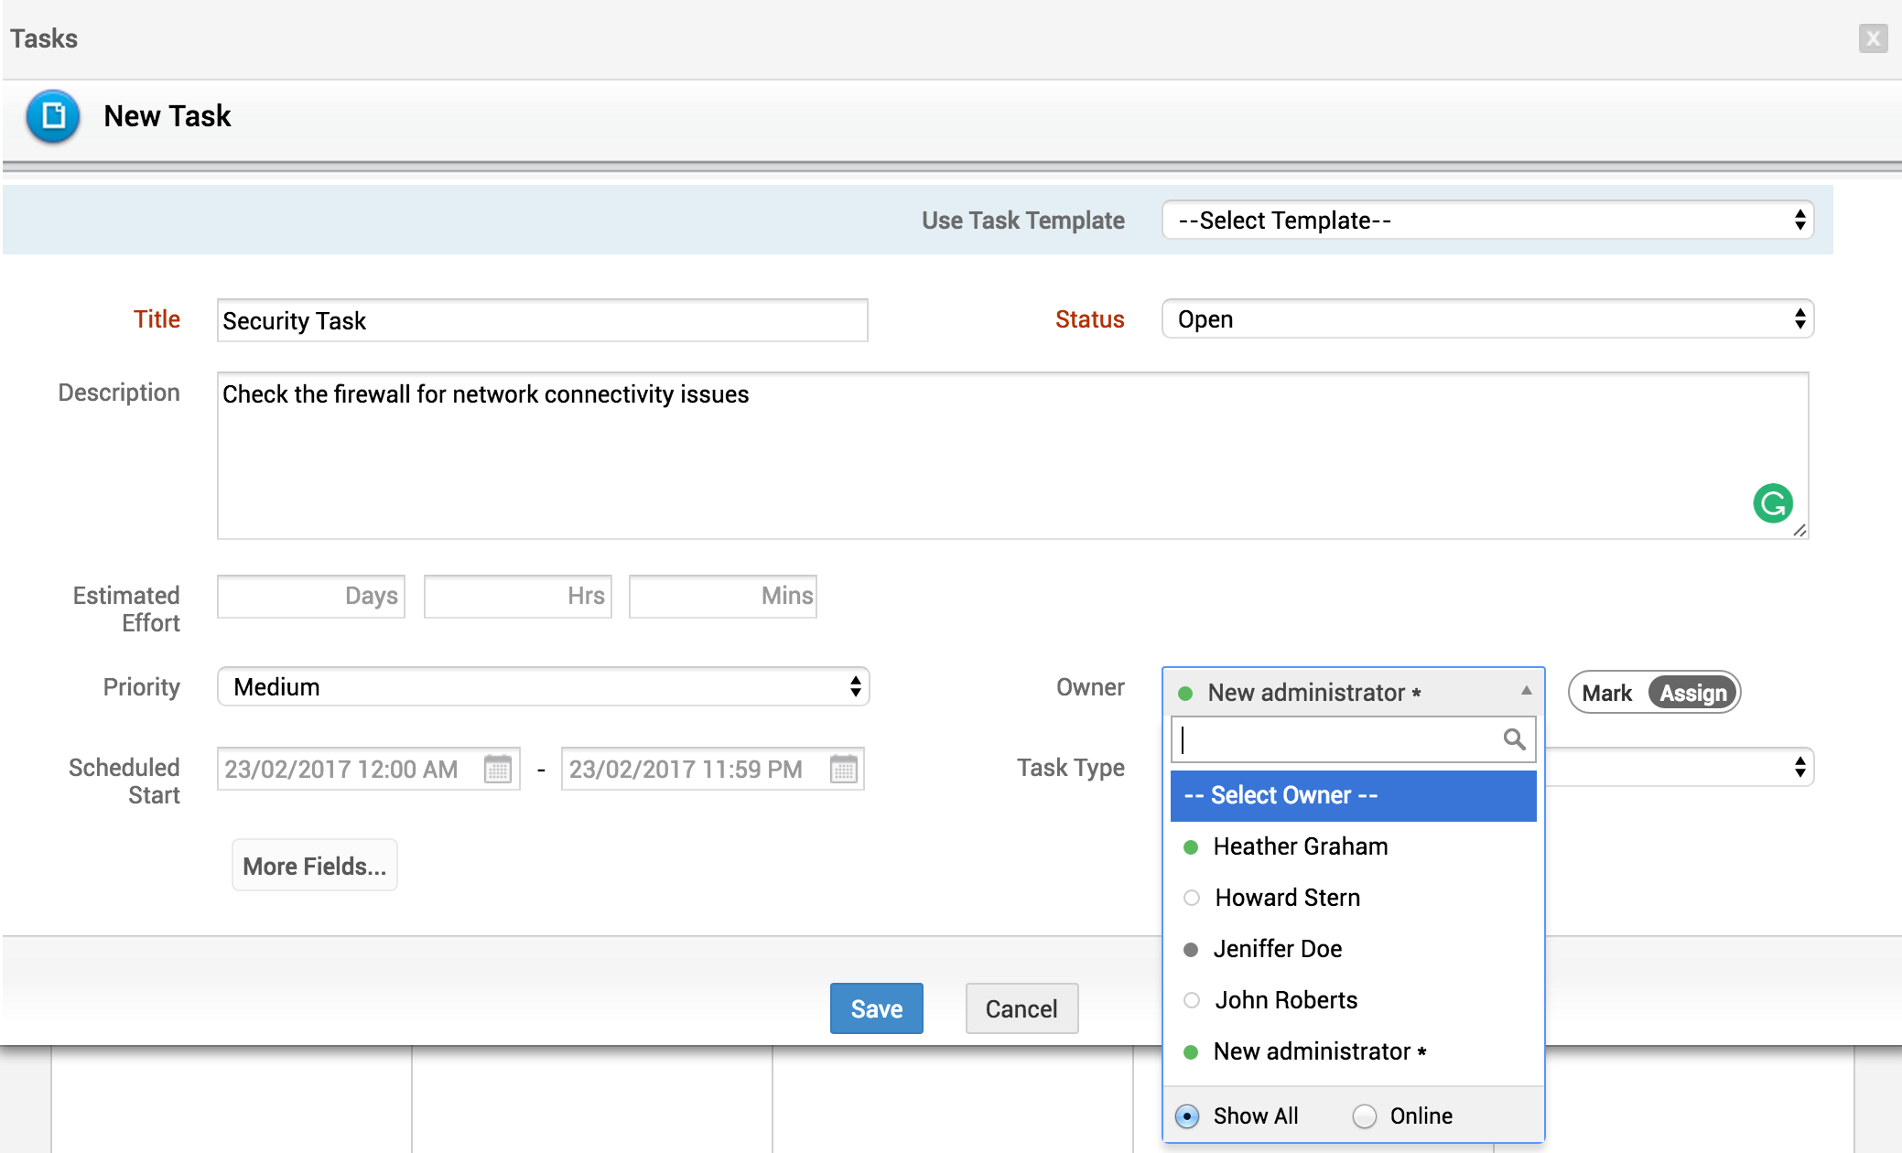Open the Select Template dropdown
Image resolution: width=1902 pixels, height=1153 pixels.
pos(1487,221)
